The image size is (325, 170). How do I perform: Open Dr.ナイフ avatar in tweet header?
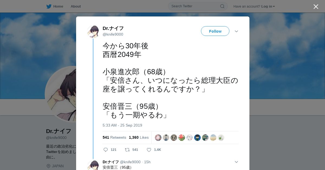point(93,32)
